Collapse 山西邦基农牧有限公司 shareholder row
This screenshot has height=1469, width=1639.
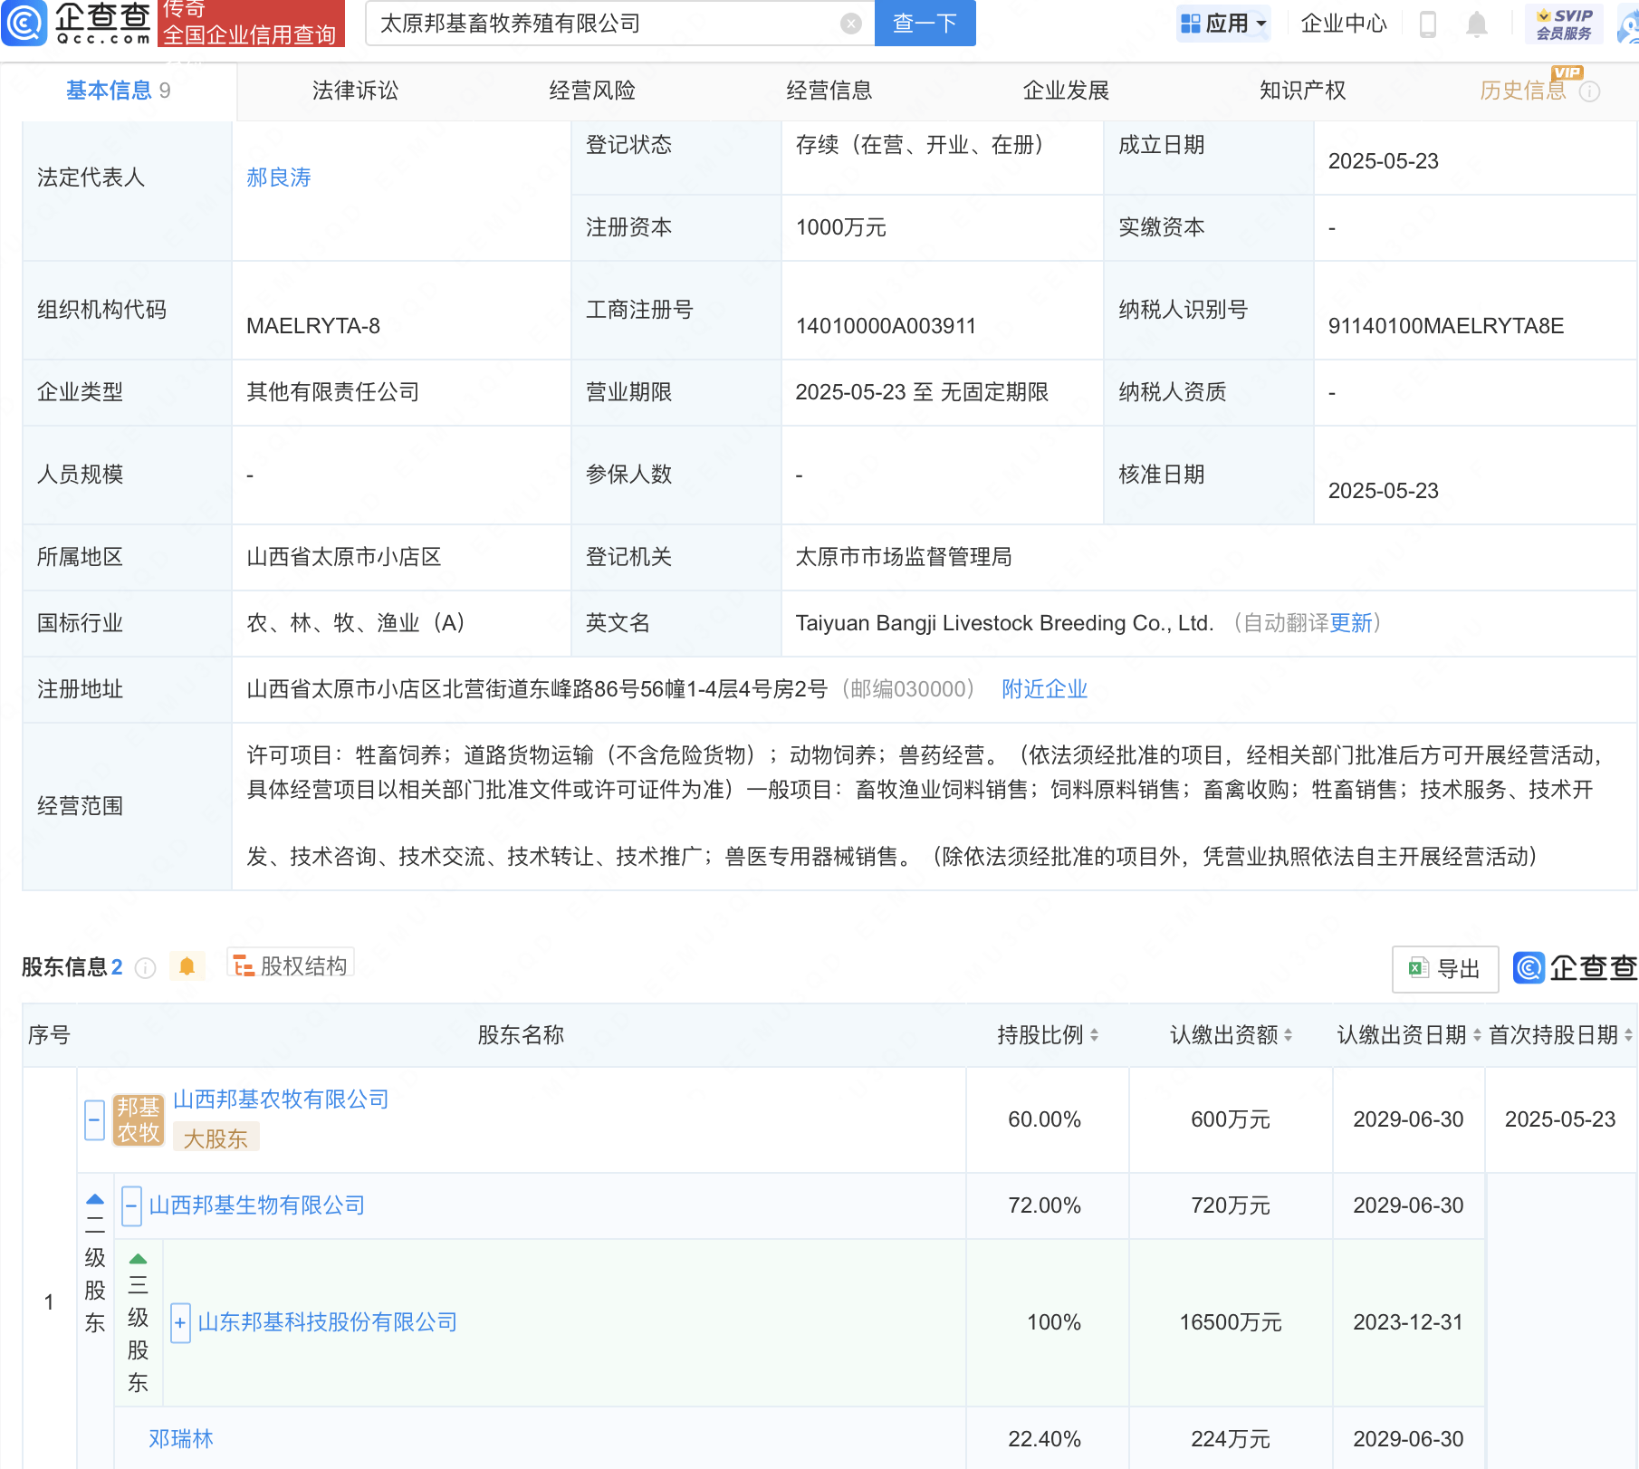point(95,1119)
